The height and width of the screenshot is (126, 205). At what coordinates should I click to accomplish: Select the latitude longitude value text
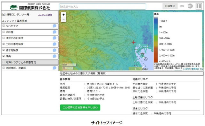pos(108,88)
